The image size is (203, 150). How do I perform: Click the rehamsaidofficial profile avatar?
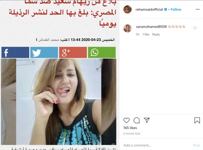click(128, 9)
